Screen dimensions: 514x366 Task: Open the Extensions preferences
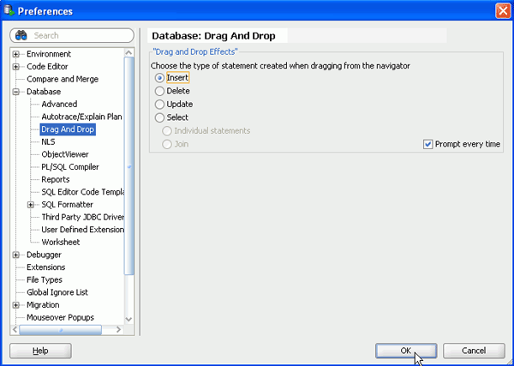click(46, 267)
